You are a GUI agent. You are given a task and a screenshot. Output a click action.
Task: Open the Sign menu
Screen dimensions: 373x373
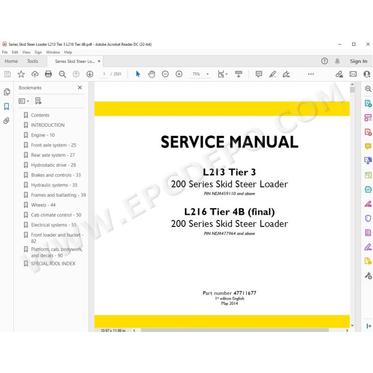pos(38,52)
